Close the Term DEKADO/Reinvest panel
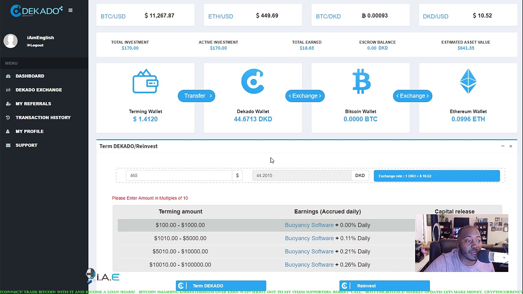Screen dimensions: 523x294 (x=511, y=146)
